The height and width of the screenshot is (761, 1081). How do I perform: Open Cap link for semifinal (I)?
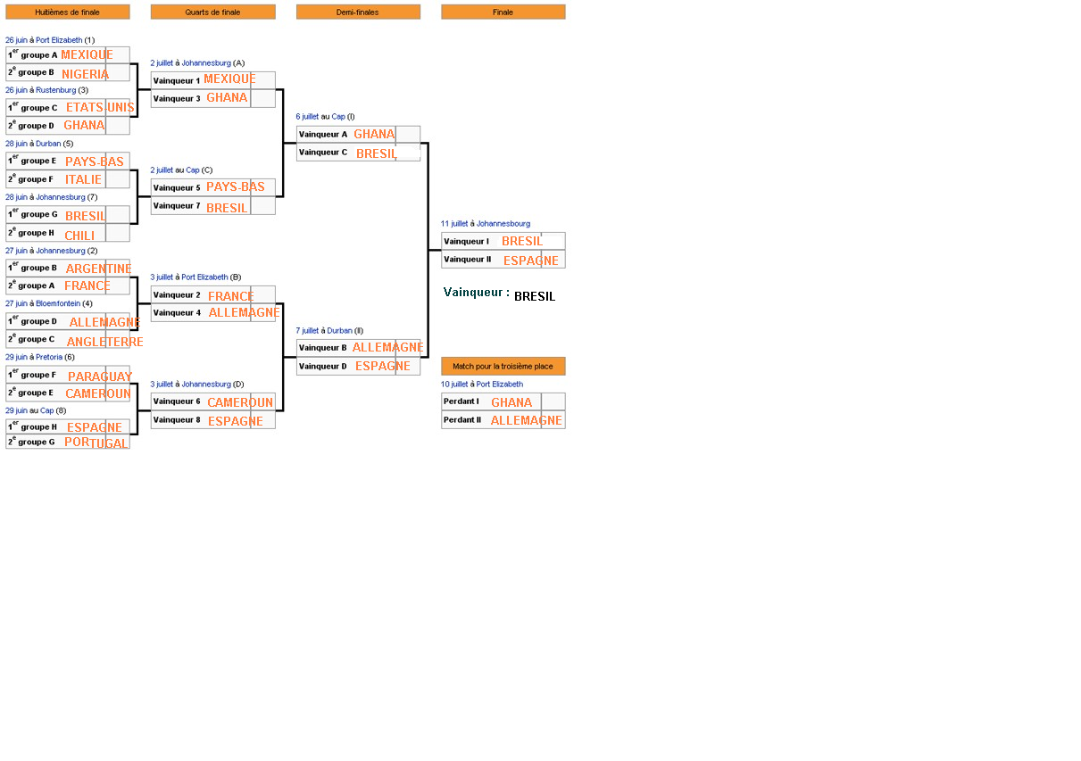[338, 117]
